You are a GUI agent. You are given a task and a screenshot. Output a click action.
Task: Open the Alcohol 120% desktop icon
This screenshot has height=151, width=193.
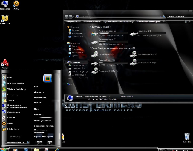[5, 64]
